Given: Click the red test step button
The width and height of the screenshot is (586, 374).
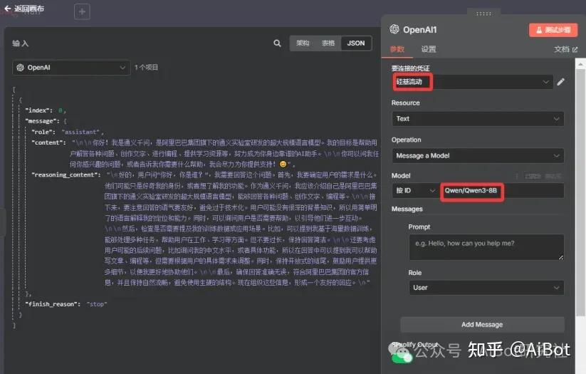Looking at the screenshot, I should click(x=553, y=30).
